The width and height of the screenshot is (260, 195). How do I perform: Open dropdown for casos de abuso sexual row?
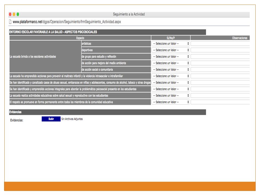(x=171, y=83)
